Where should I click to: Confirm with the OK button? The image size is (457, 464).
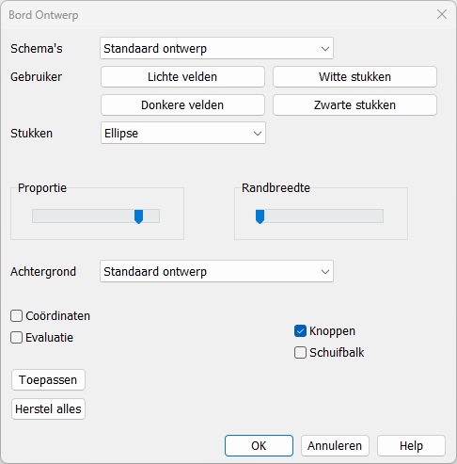(259, 445)
